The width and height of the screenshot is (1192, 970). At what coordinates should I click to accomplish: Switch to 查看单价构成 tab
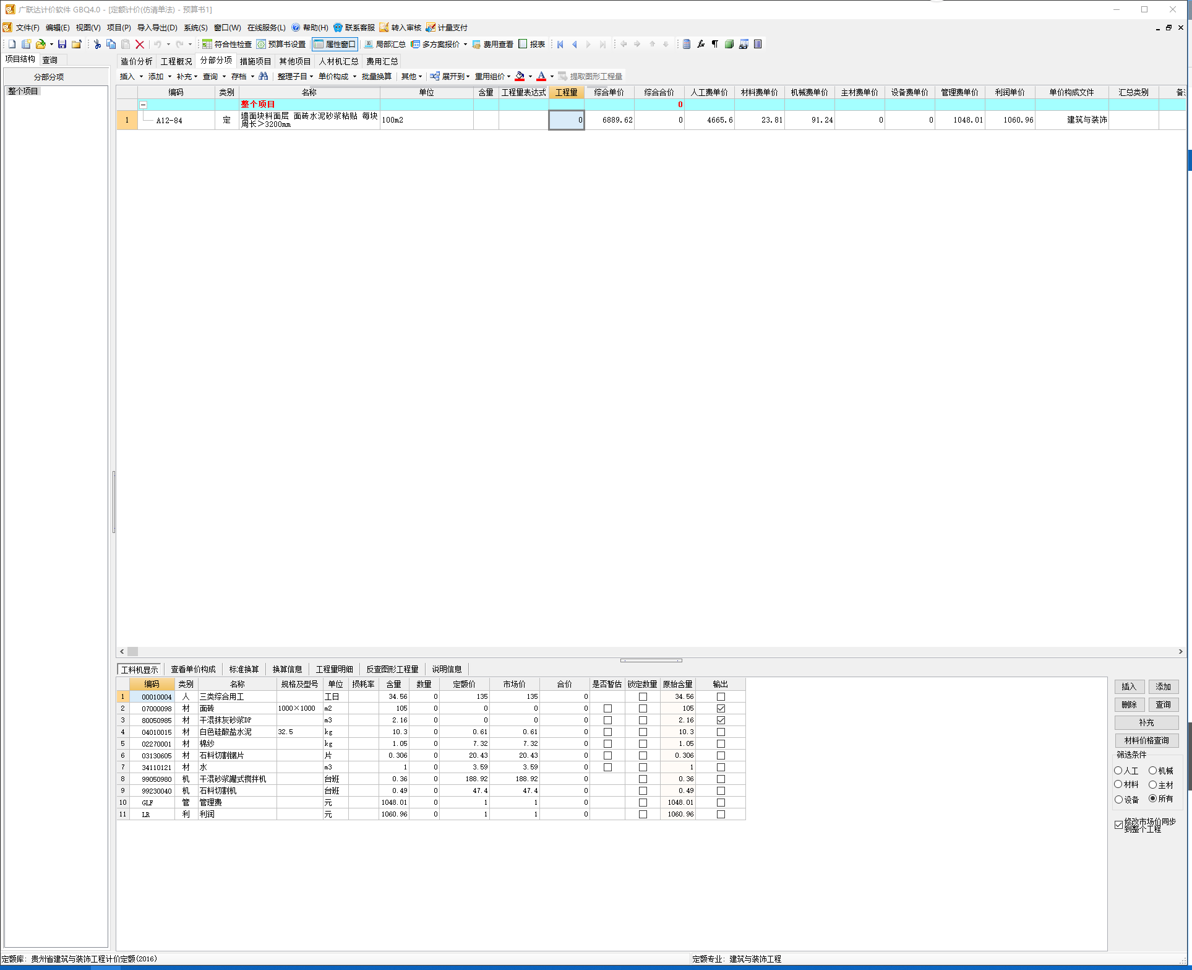(x=193, y=669)
